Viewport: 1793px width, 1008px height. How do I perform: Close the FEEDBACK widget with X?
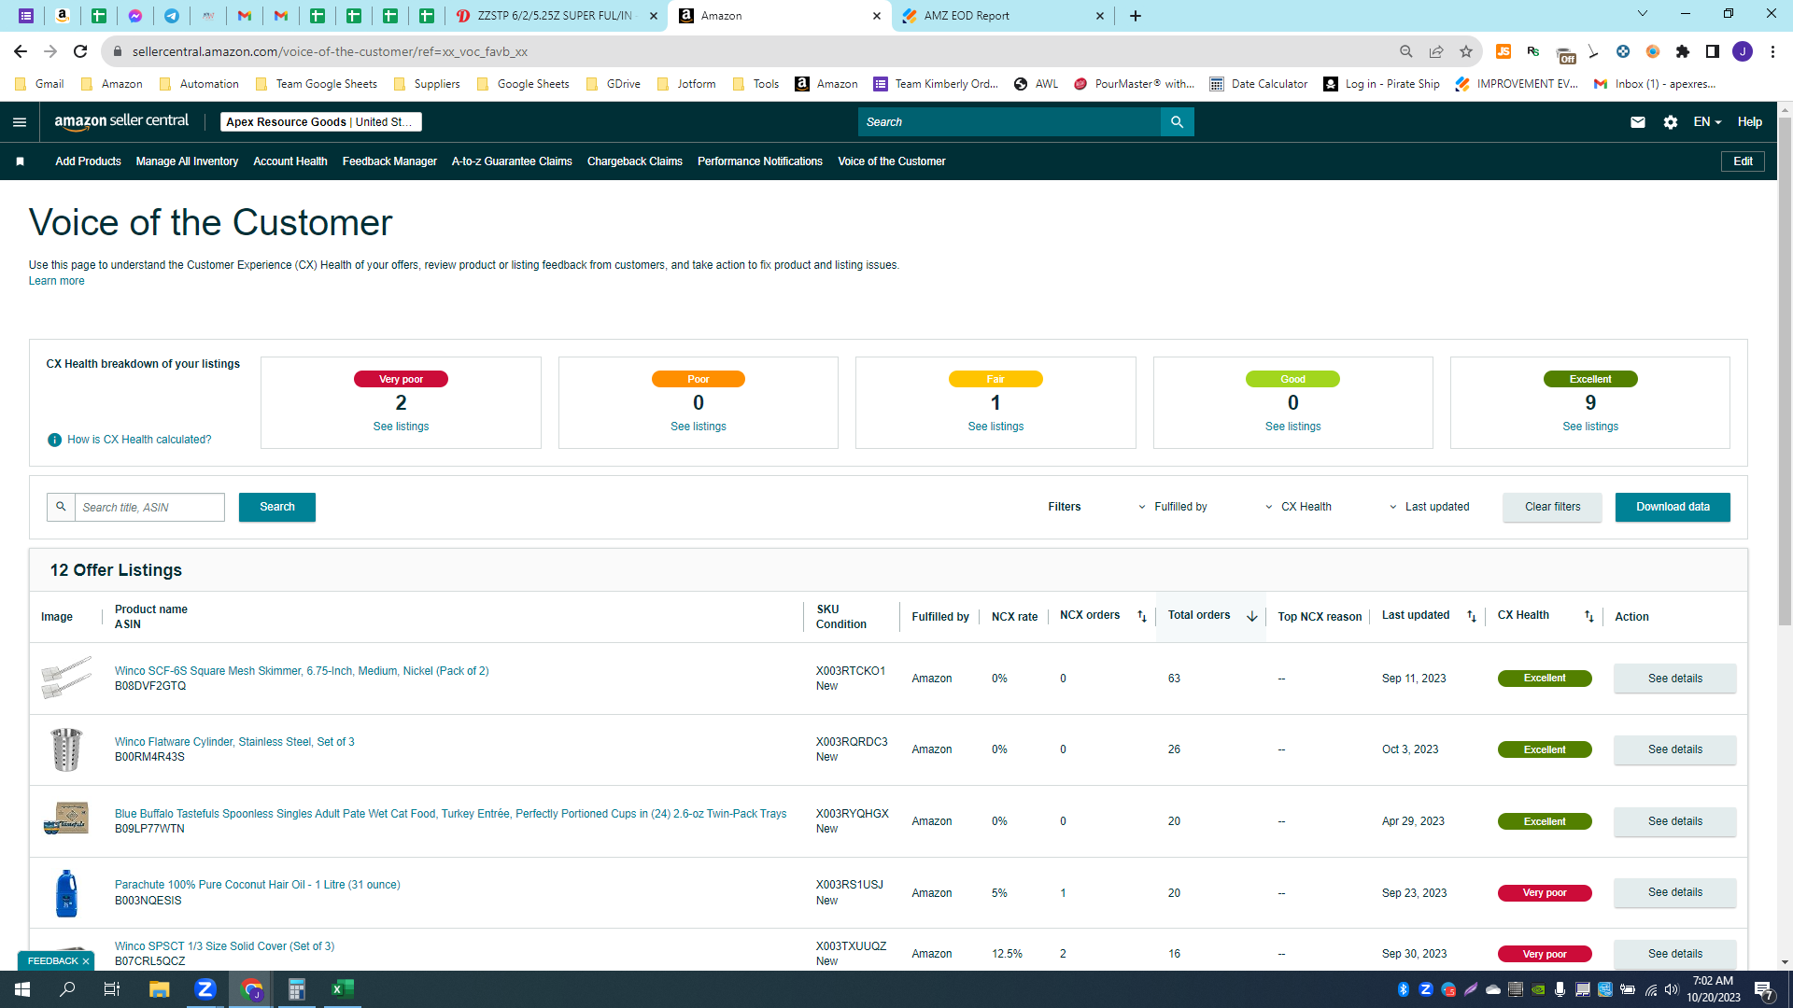(x=86, y=961)
